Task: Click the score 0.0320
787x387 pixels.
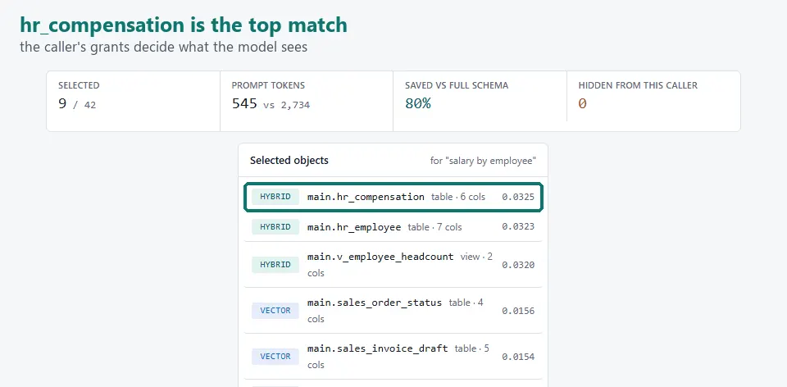Action: coord(518,265)
